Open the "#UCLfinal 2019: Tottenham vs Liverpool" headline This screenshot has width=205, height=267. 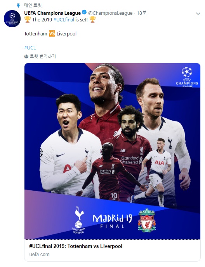76,246
